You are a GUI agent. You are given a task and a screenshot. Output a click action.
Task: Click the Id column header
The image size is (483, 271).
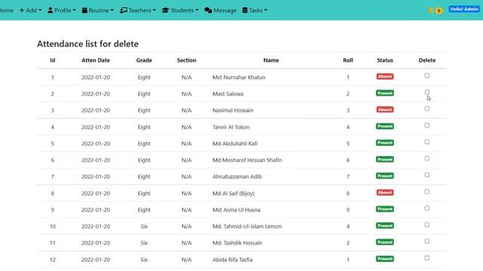click(52, 60)
